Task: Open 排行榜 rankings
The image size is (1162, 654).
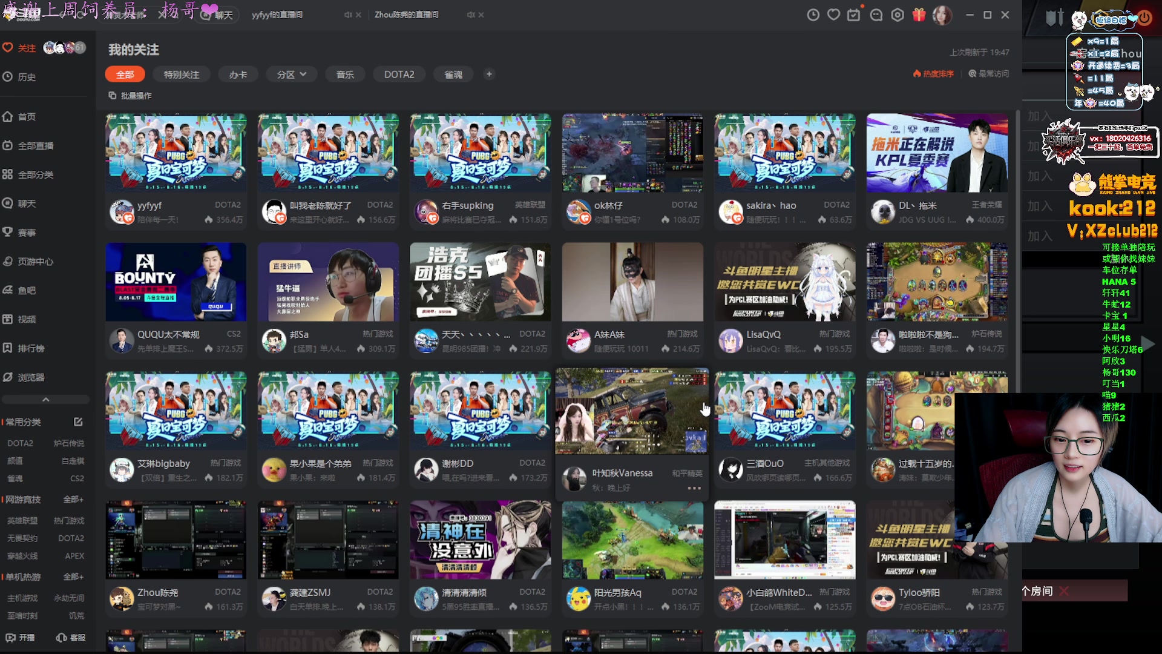Action: (24, 348)
